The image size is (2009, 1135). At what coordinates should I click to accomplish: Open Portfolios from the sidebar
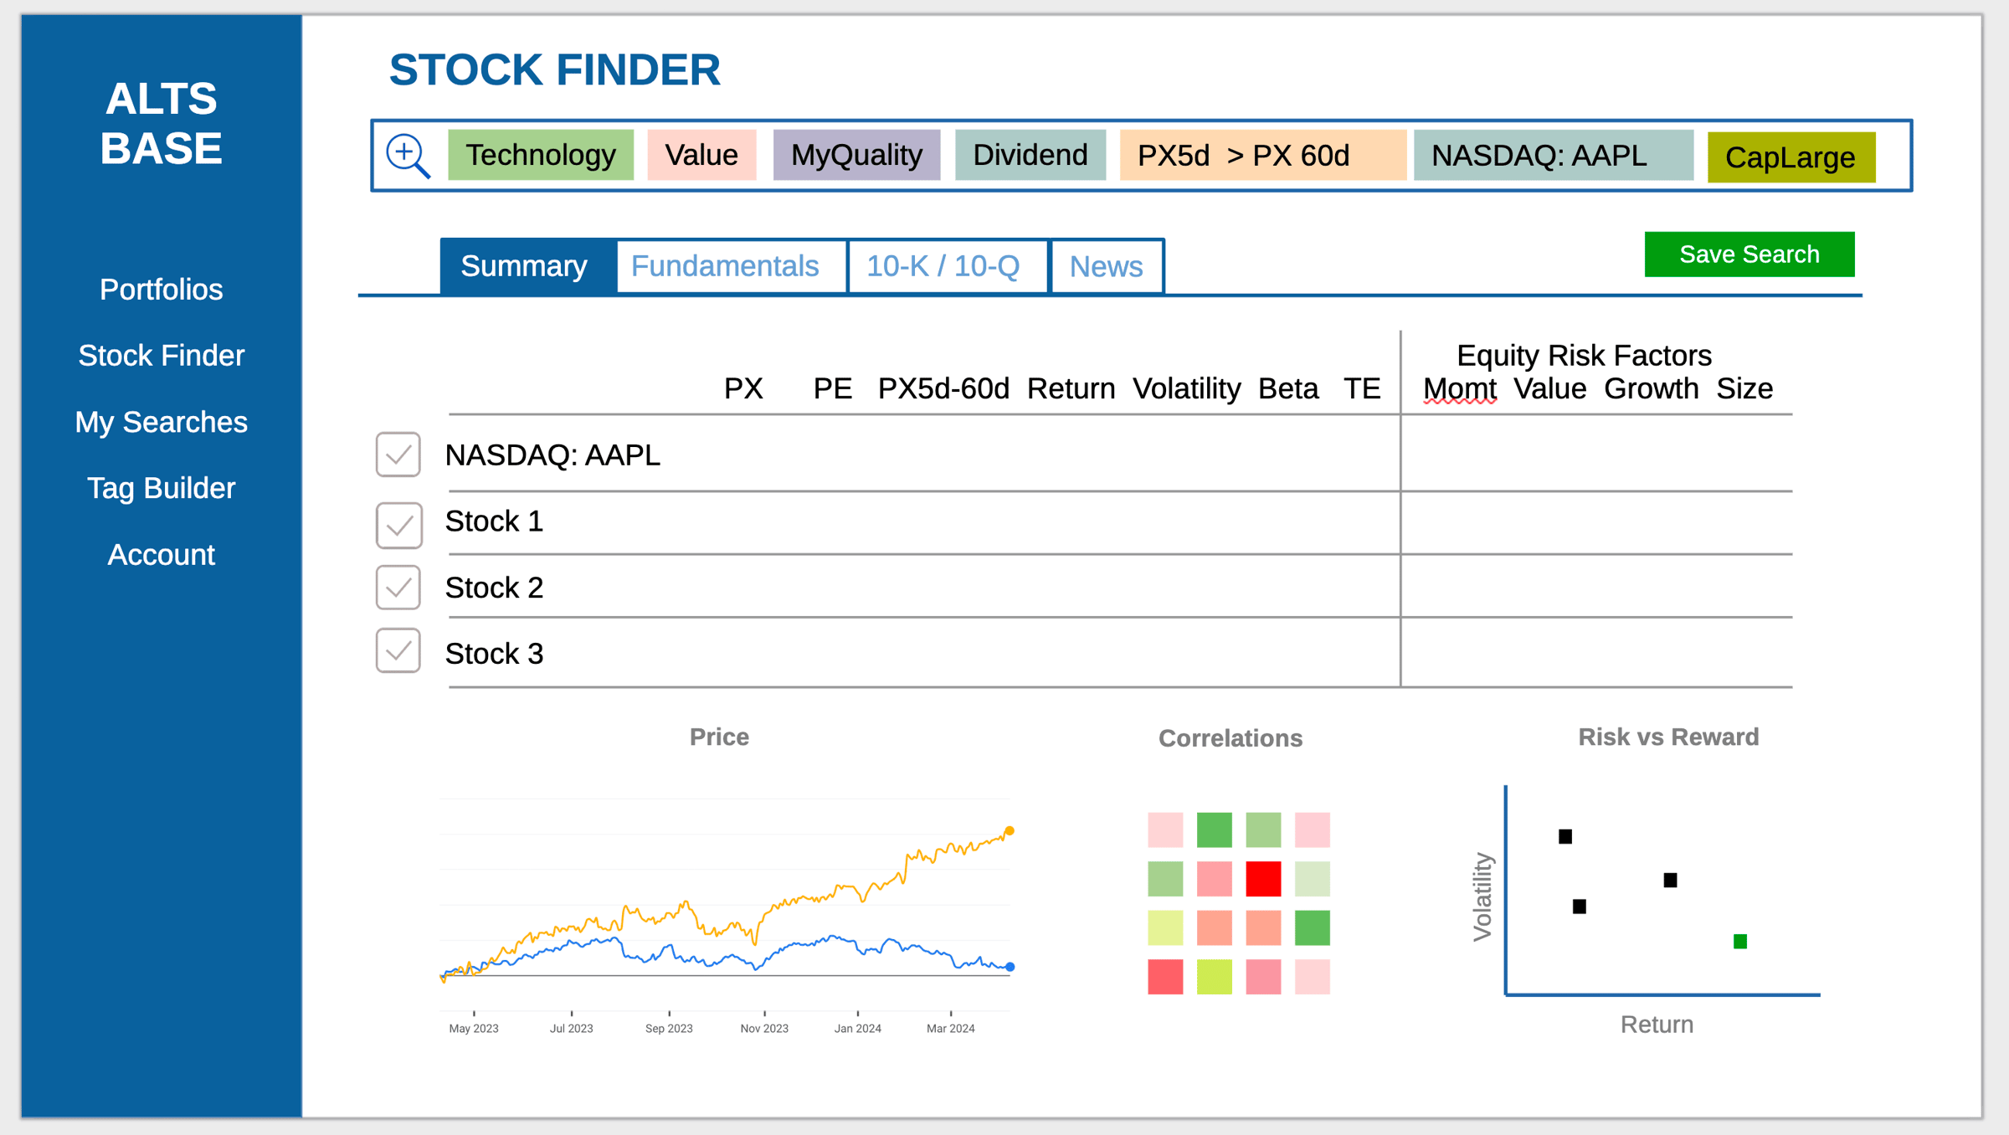coord(161,290)
